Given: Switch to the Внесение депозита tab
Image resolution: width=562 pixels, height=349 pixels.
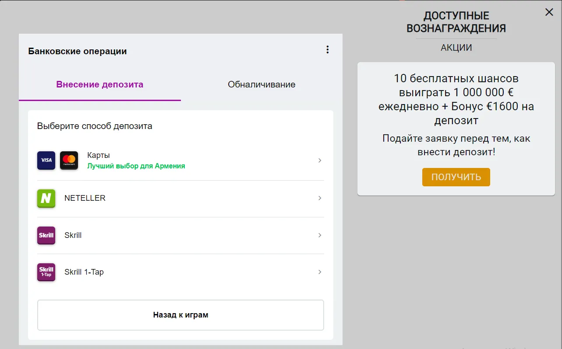Looking at the screenshot, I should [100, 84].
